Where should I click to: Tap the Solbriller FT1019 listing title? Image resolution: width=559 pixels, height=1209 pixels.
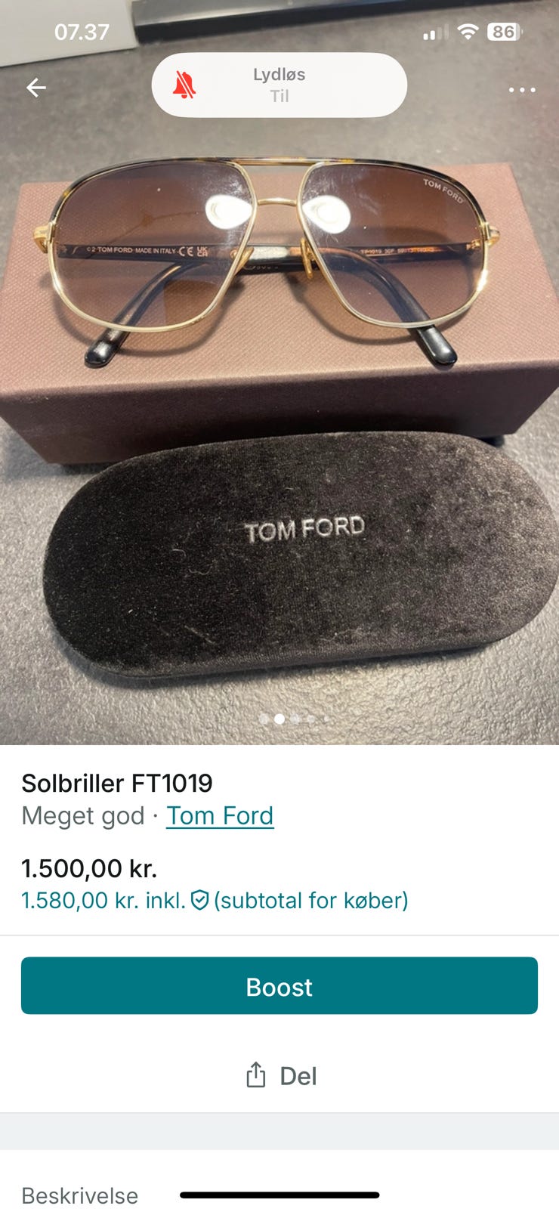coord(117,784)
